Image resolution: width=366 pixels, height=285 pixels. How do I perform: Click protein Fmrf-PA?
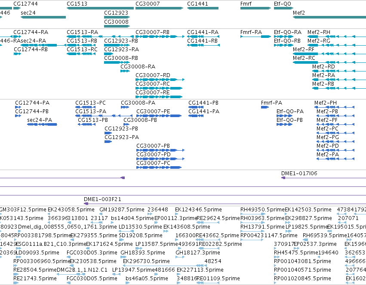tap(271, 103)
